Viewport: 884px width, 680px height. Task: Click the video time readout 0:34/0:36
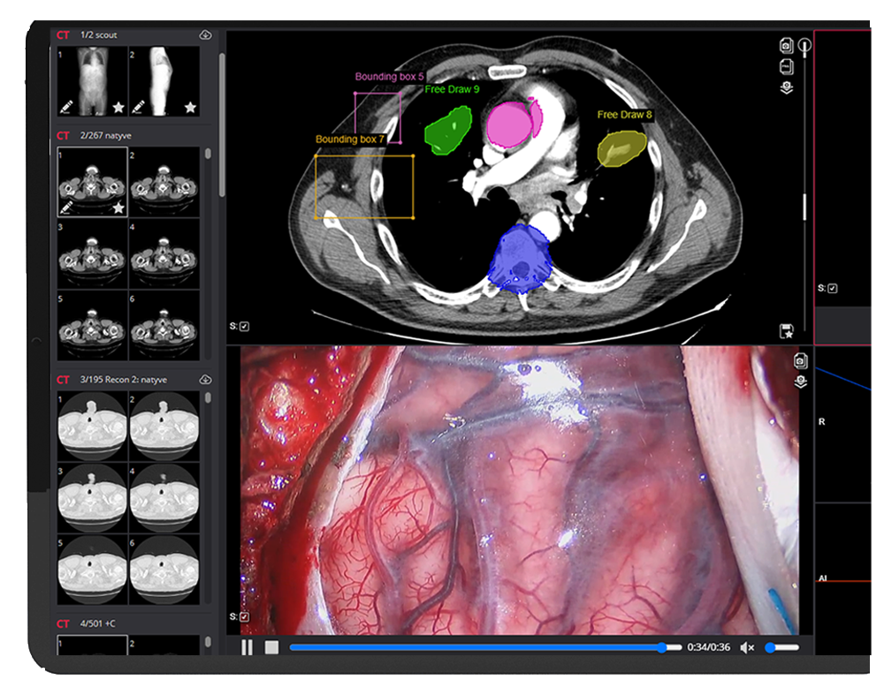(709, 648)
